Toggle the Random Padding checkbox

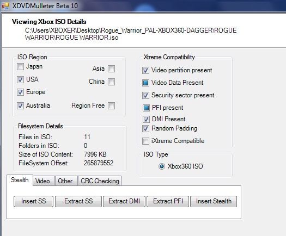tap(145, 128)
